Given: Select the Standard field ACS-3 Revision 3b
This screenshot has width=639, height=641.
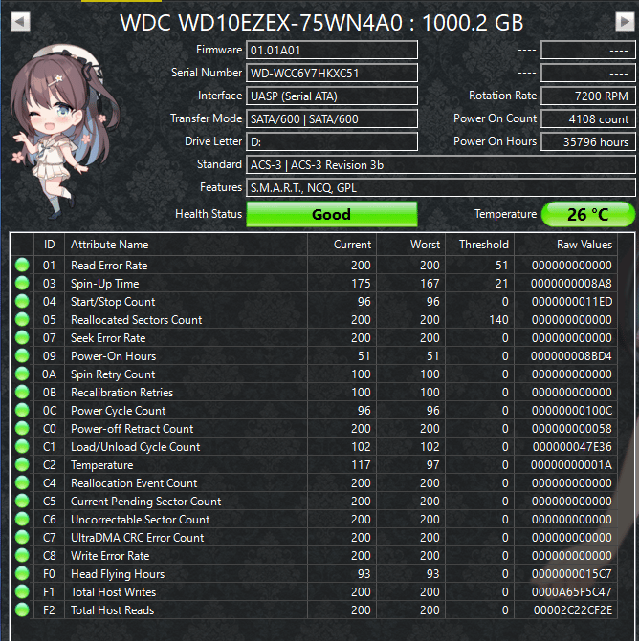Looking at the screenshot, I should point(440,164).
